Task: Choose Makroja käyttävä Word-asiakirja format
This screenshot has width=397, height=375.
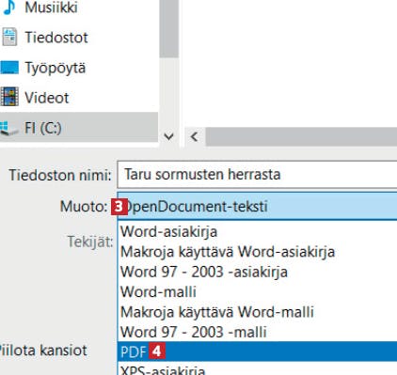Action: click(x=257, y=252)
